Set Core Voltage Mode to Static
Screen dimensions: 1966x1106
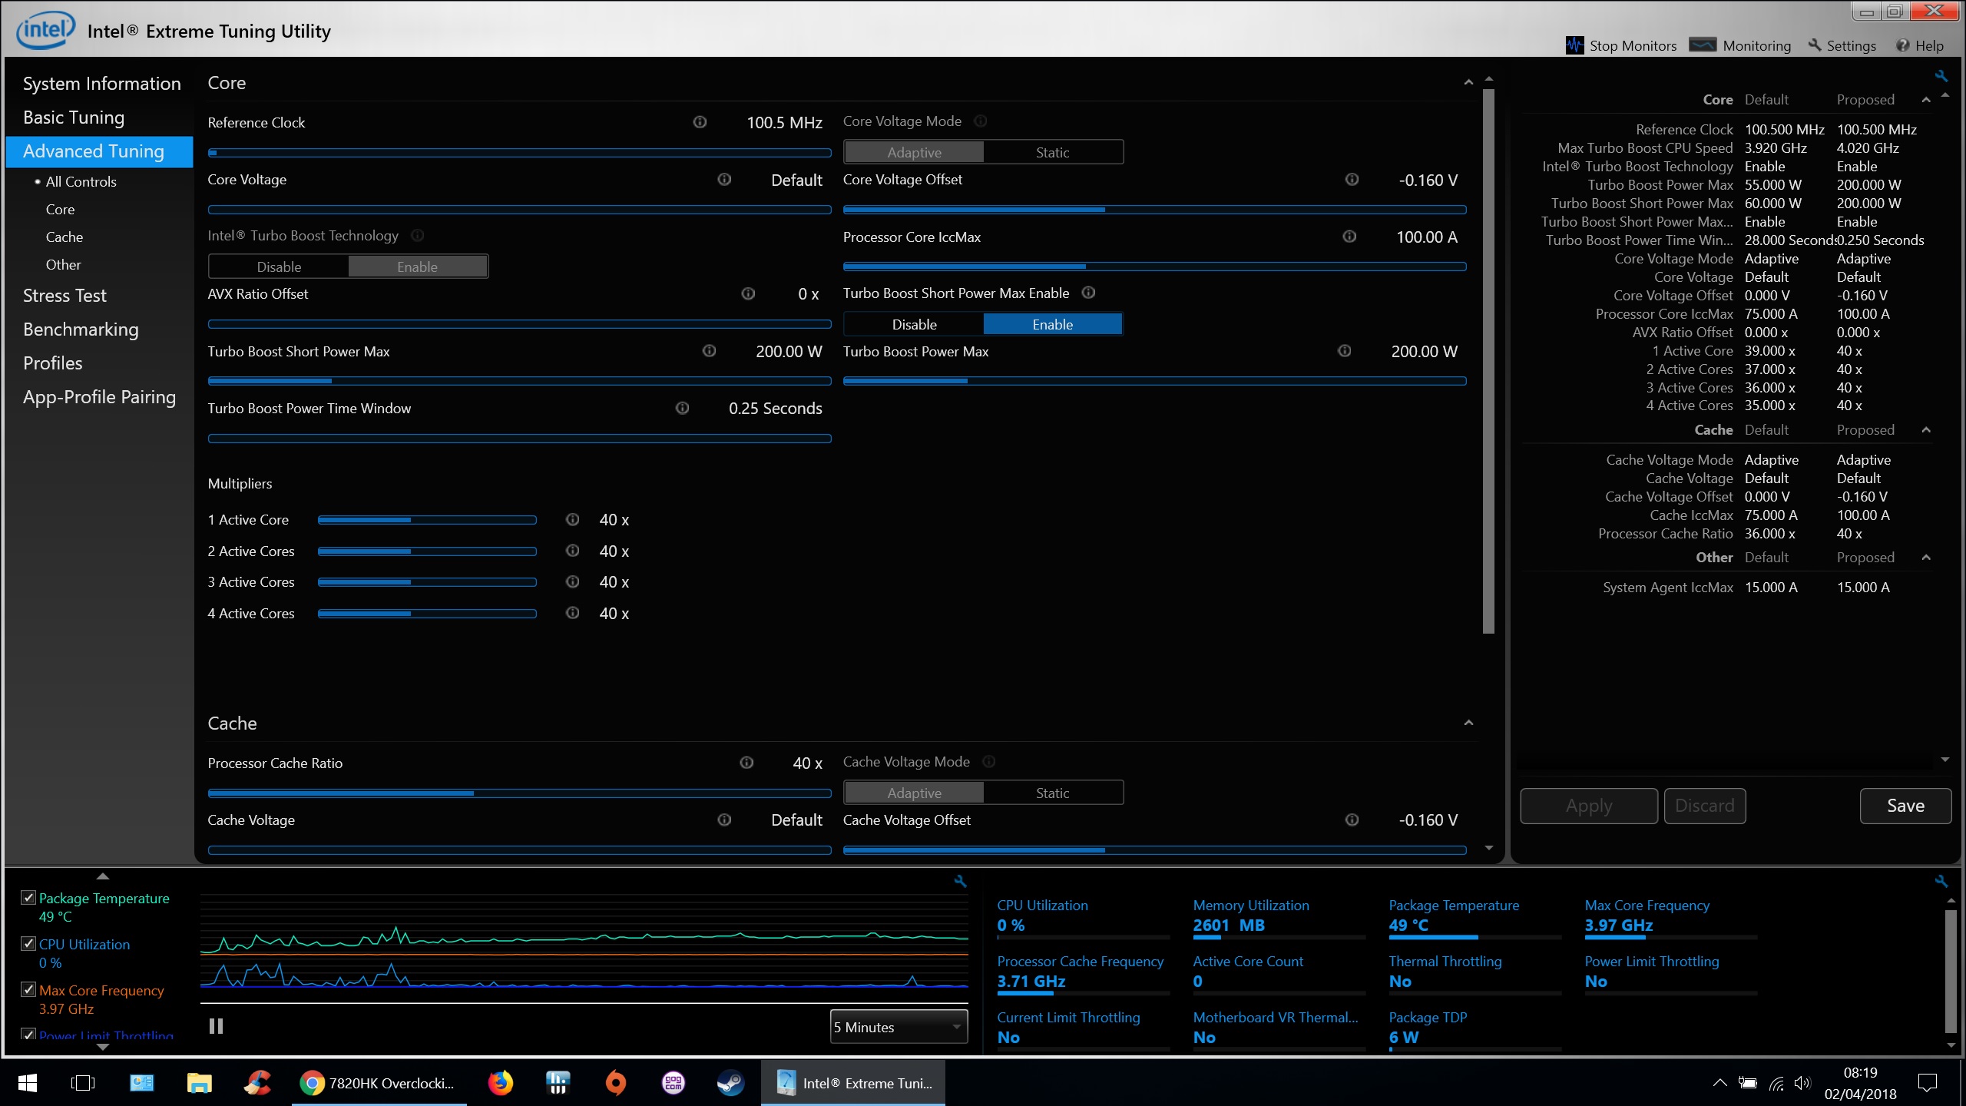click(x=1052, y=152)
